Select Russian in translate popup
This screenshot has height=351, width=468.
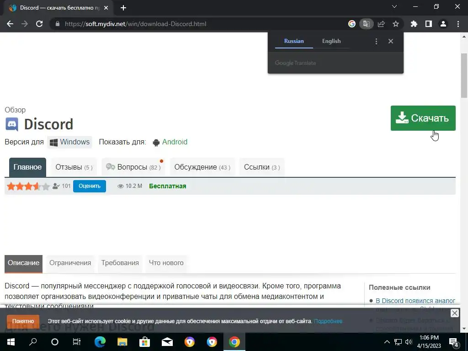294,41
